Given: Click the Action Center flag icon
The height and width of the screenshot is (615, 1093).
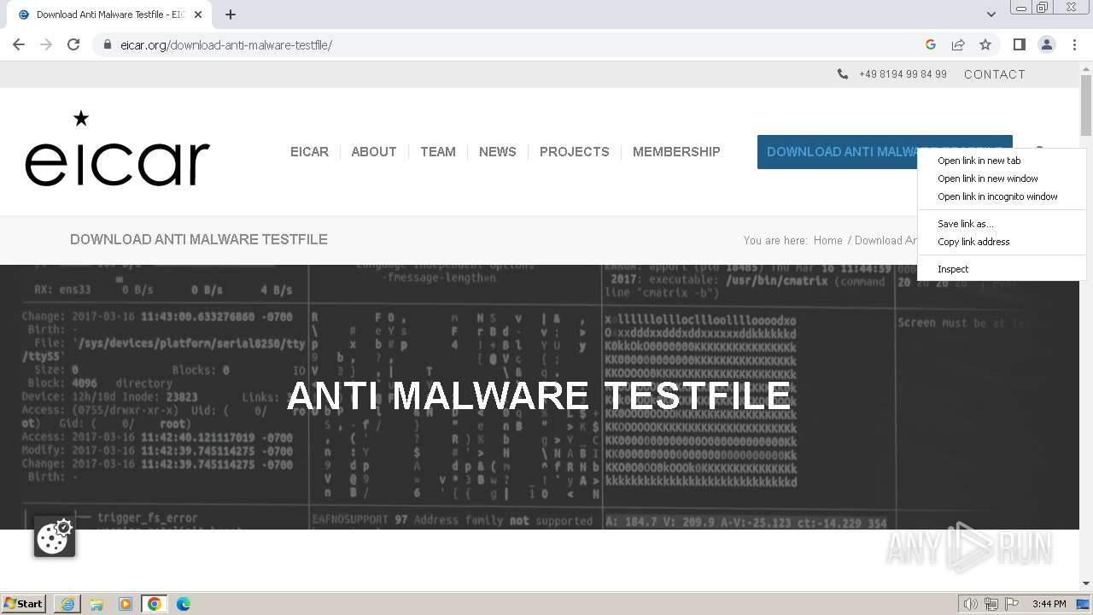Looking at the screenshot, I should [x=1011, y=604].
